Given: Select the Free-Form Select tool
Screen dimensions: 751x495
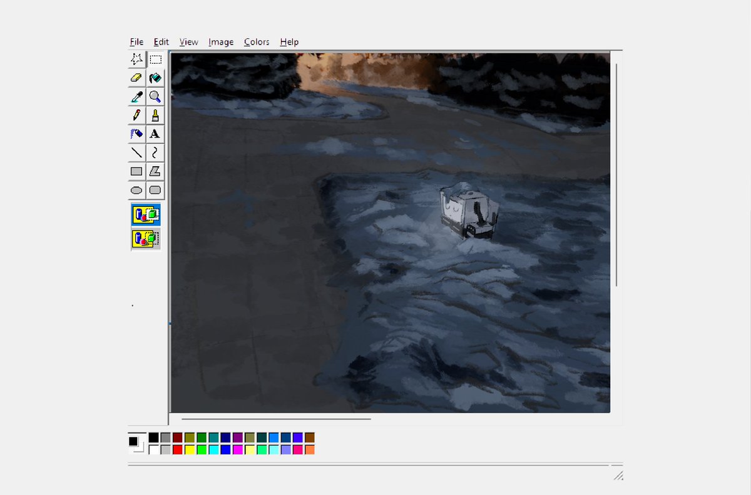Looking at the screenshot, I should pyautogui.click(x=136, y=59).
